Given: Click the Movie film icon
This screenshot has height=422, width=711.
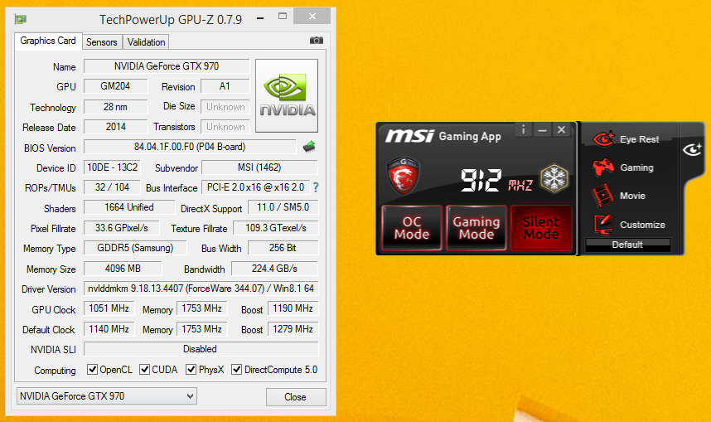Looking at the screenshot, I should tap(603, 196).
